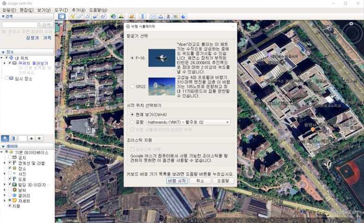Open the 도움말(H) menu

point(98,10)
